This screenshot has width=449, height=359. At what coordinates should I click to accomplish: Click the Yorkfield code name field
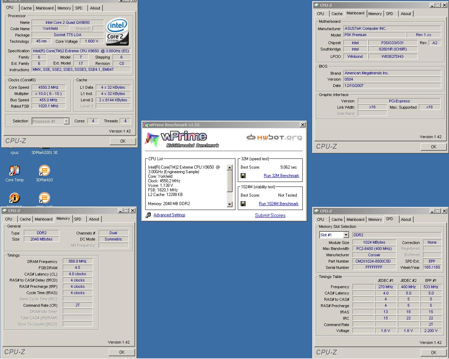click(50, 28)
